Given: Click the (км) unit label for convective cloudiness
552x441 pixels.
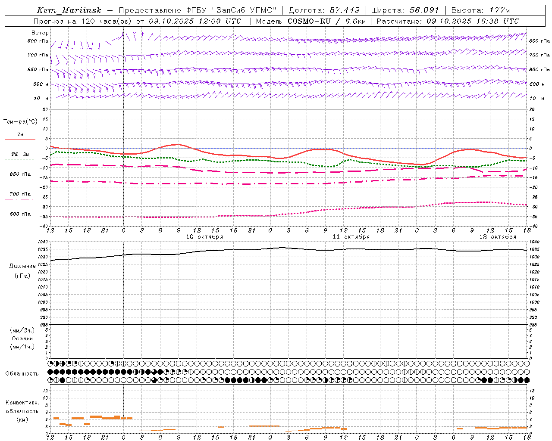Looking at the screenshot, I should coord(22,419).
